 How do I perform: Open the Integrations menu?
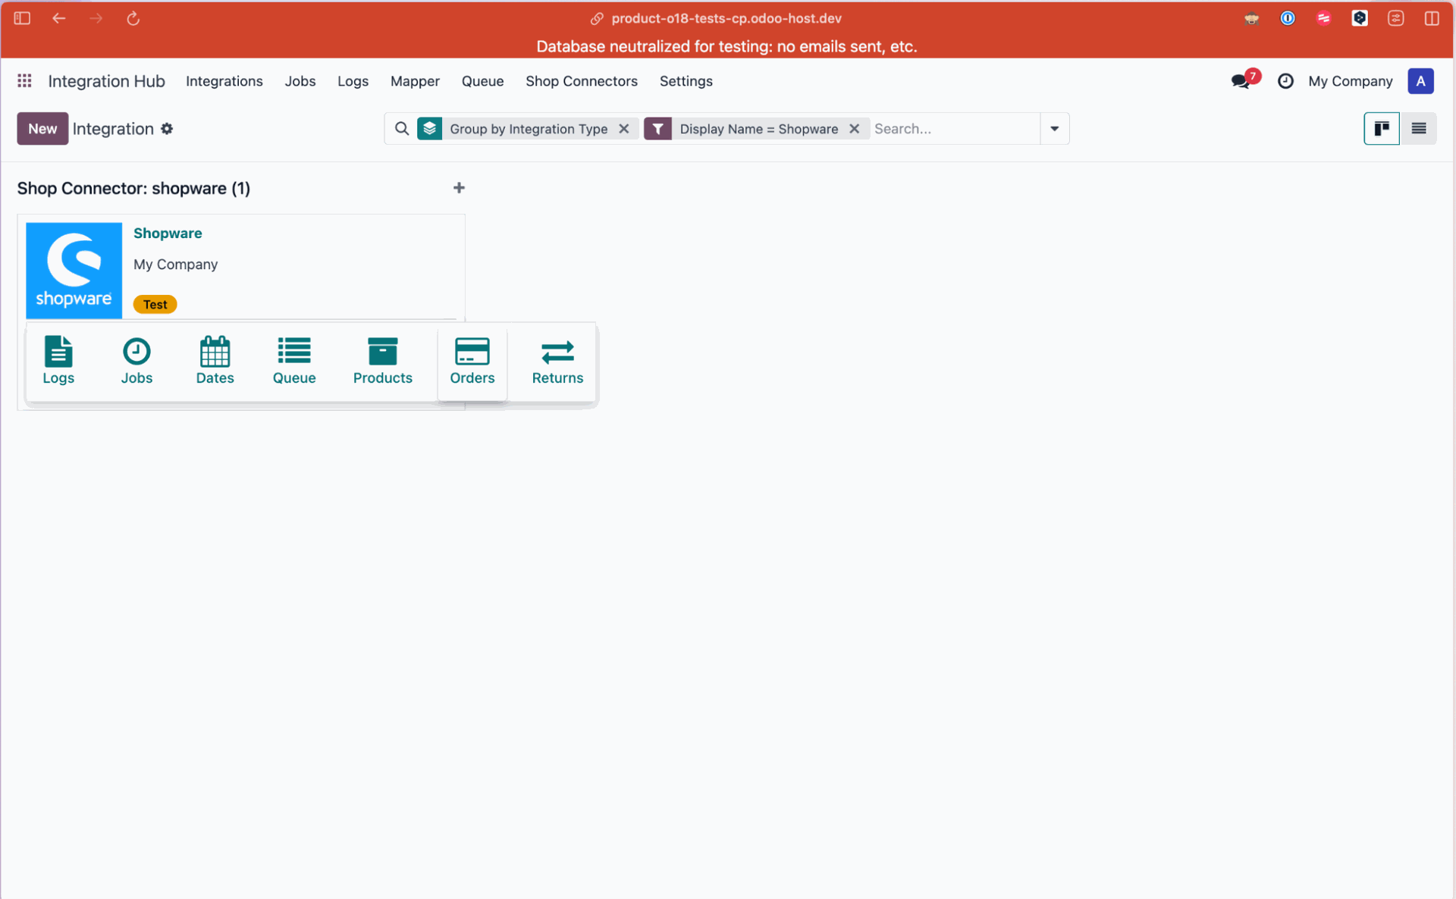pyautogui.click(x=224, y=81)
